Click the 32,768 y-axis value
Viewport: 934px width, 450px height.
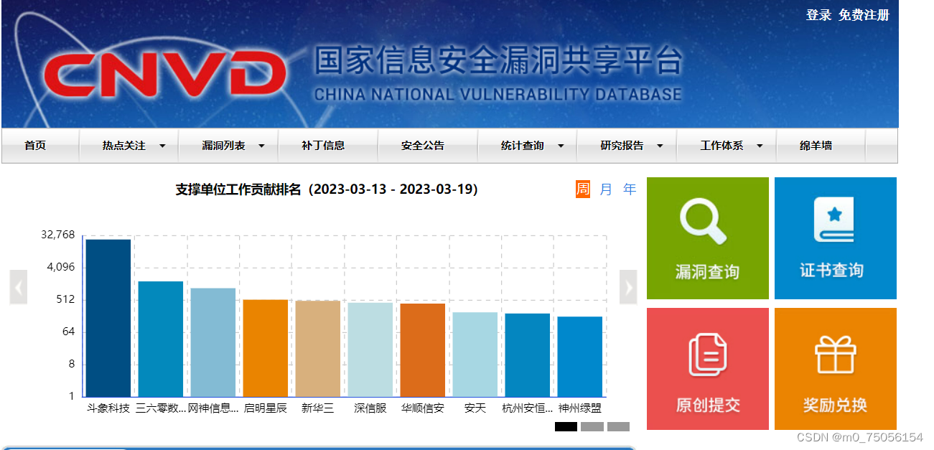click(58, 235)
